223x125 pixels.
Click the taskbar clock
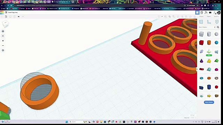pos(215,122)
